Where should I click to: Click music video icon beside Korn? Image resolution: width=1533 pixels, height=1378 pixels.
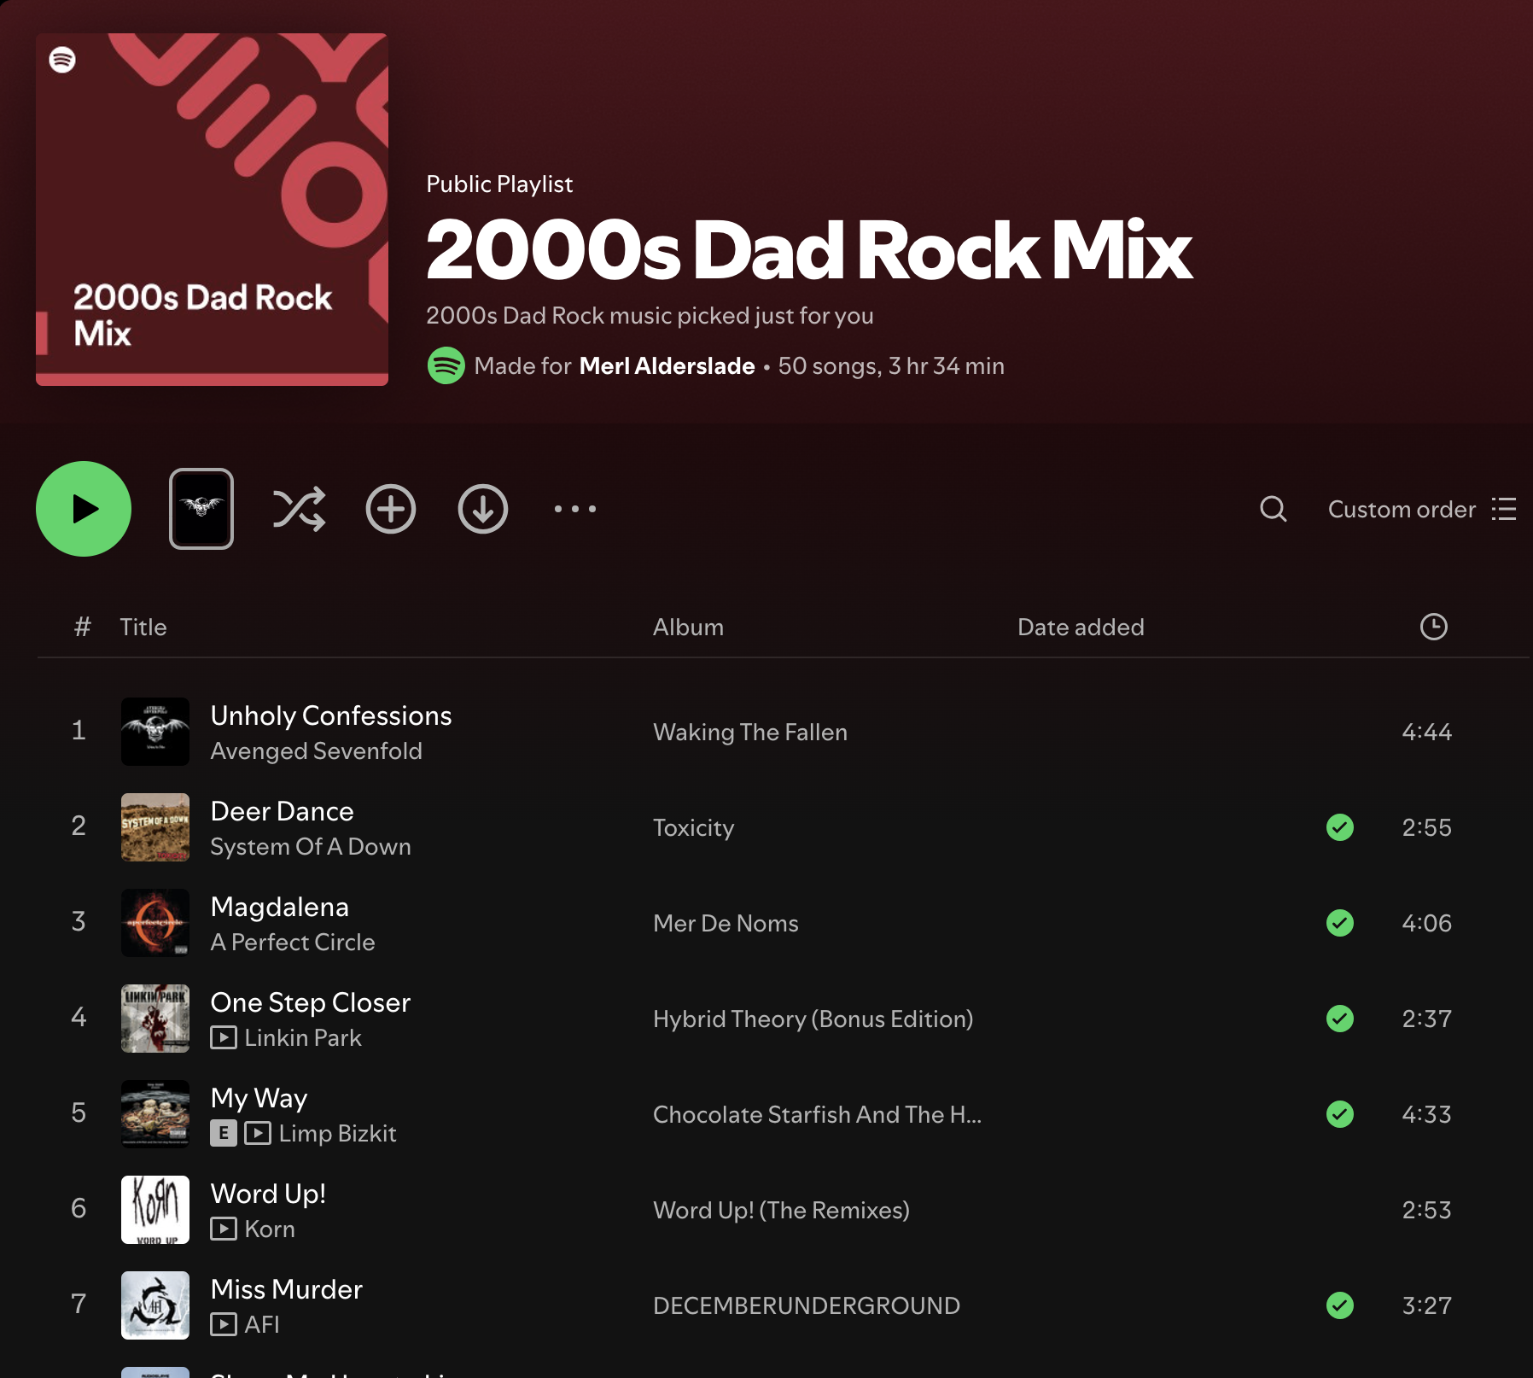[x=224, y=1229]
